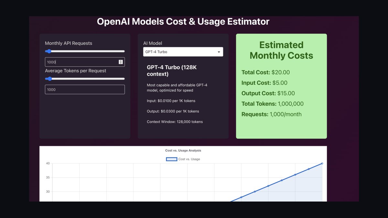Click the Average Tokens per Request label
Screen dimensions: 388x218
point(75,71)
